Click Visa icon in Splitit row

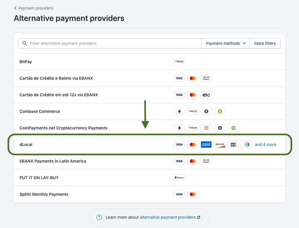(x=179, y=194)
